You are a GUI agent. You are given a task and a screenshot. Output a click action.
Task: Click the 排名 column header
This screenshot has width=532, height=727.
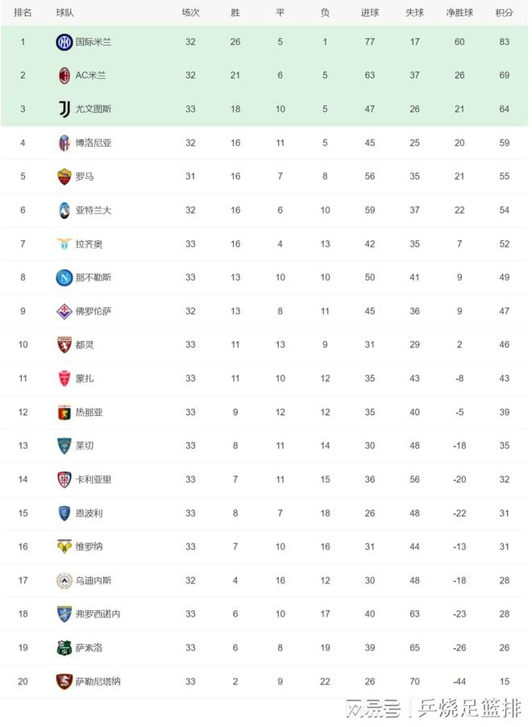click(23, 13)
